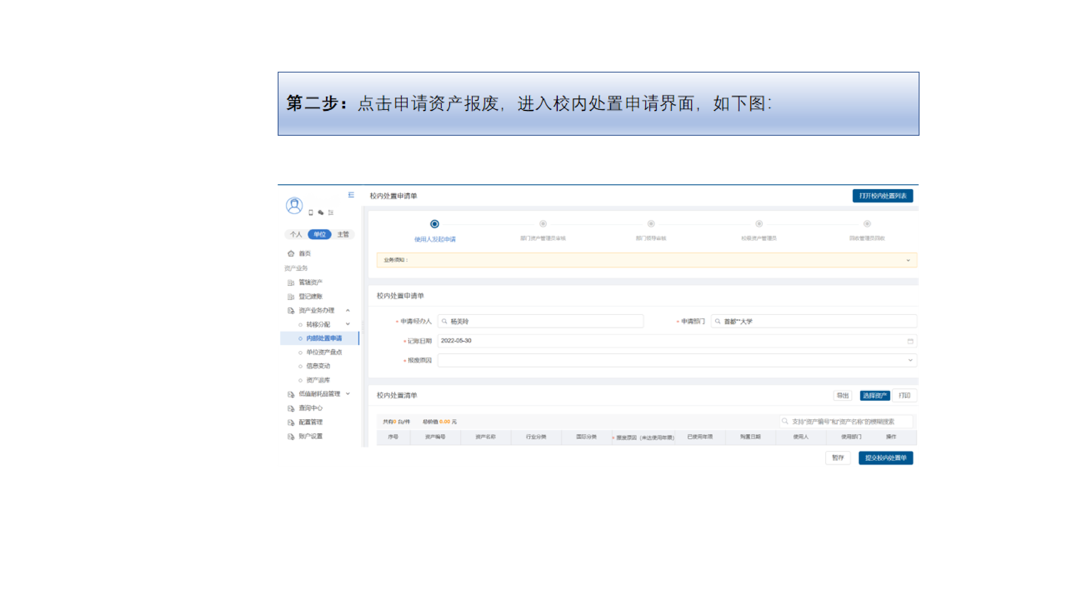Open 单位资产盘点 menu item
Screen dimensions: 1067x600
[x=324, y=352]
